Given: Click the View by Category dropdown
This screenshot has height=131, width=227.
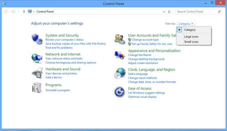Looking at the screenshot, I should [x=186, y=24].
